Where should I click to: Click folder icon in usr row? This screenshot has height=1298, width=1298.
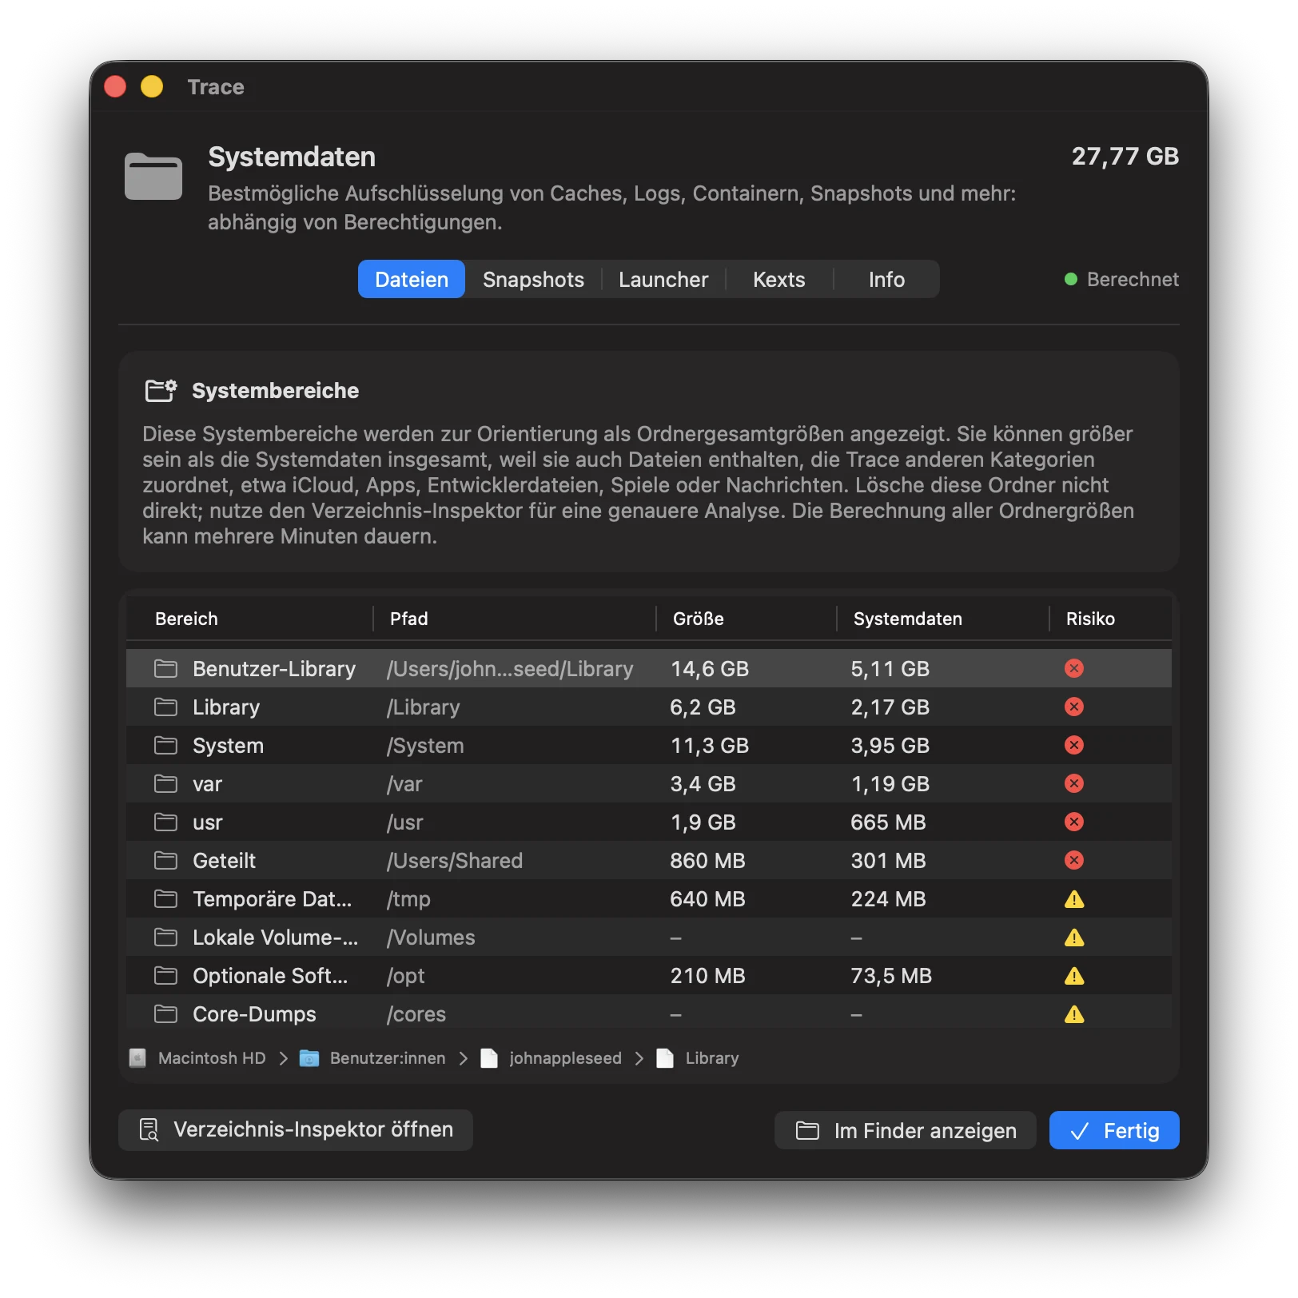(165, 822)
